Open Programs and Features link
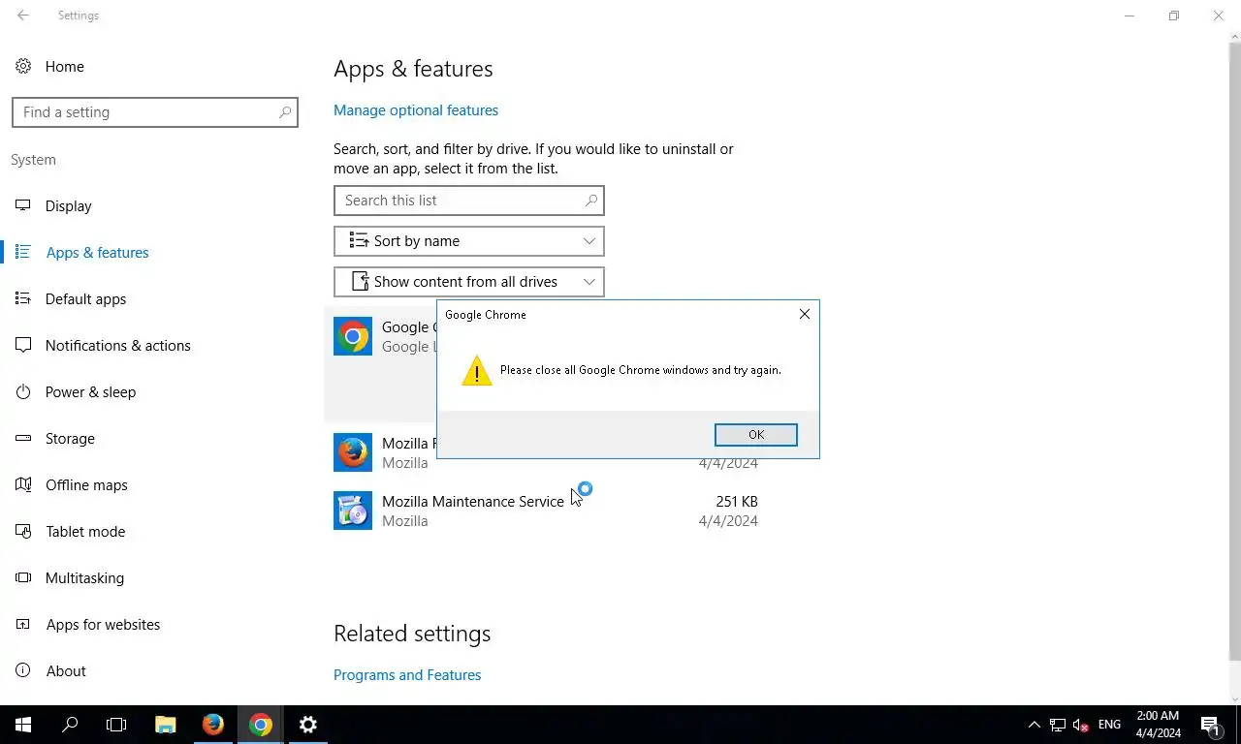 (407, 675)
